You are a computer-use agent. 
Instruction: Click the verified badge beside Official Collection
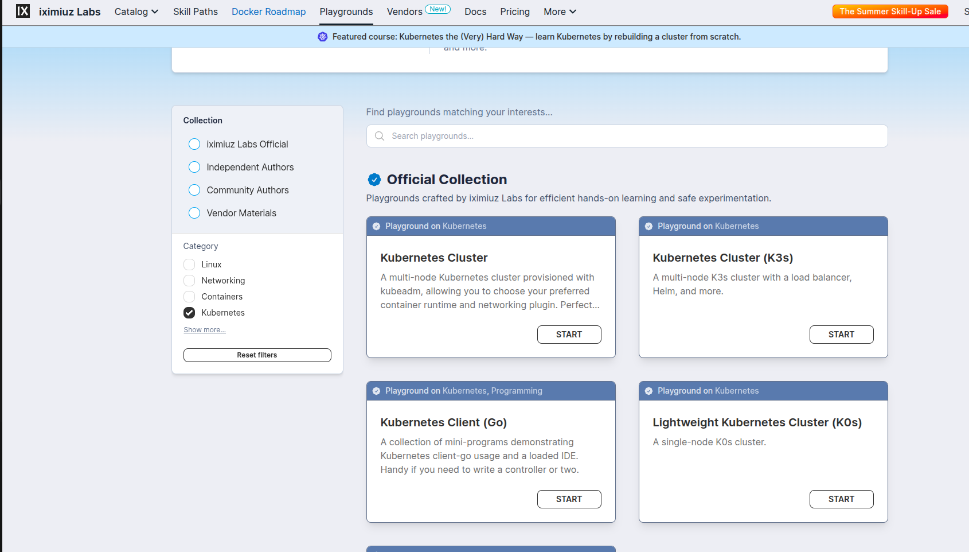coord(374,180)
